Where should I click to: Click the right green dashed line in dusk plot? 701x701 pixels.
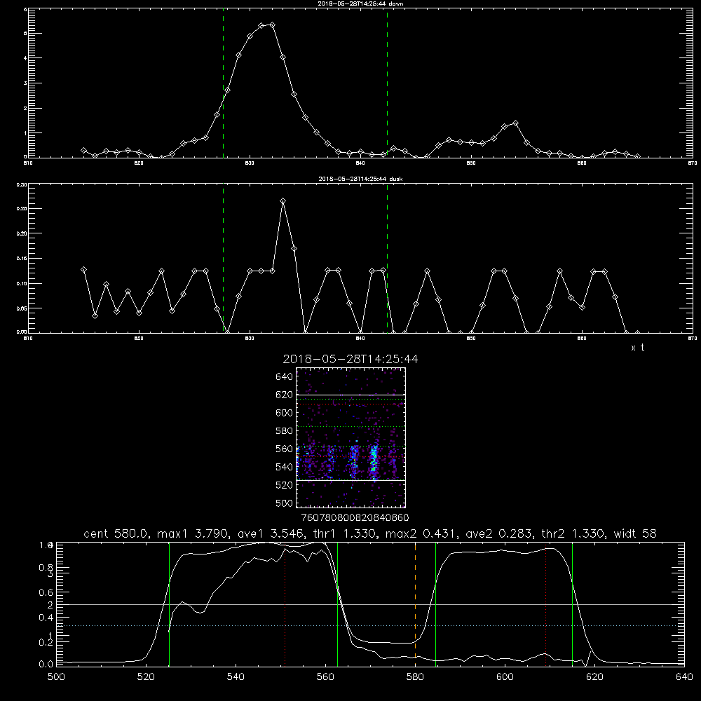[387, 259]
